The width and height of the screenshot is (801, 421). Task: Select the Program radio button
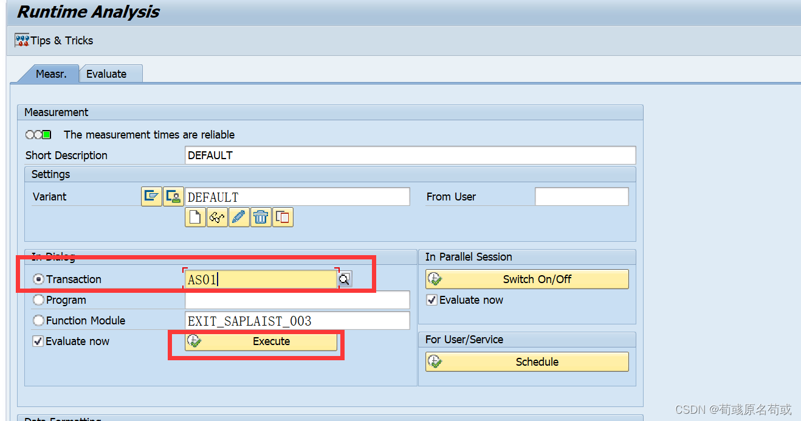tap(39, 300)
